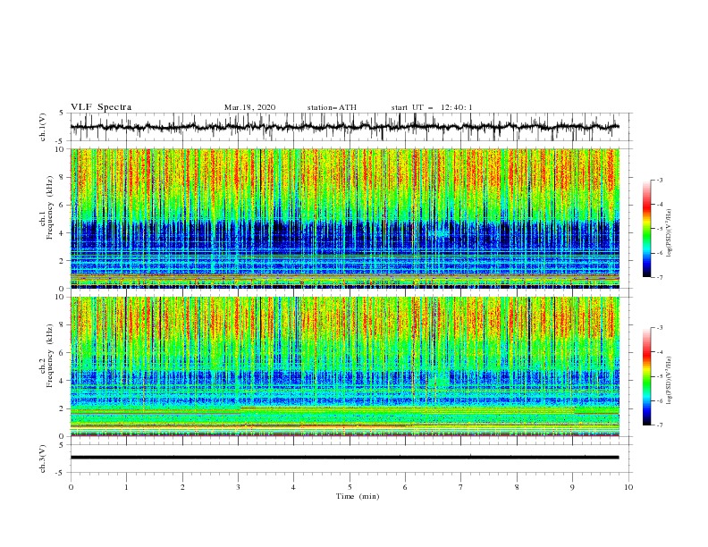Click the upper PSD color scale bar
The image size is (708, 547).
(x=646, y=229)
